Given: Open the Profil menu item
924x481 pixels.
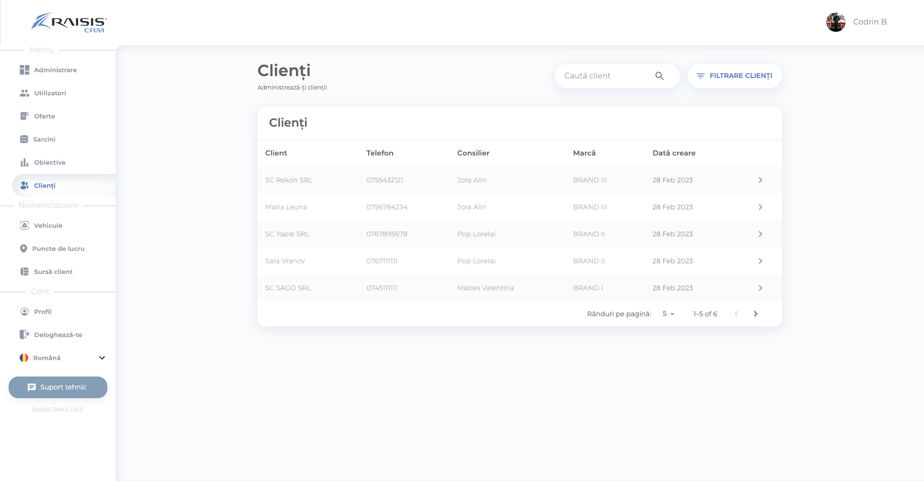Looking at the screenshot, I should click(42, 312).
